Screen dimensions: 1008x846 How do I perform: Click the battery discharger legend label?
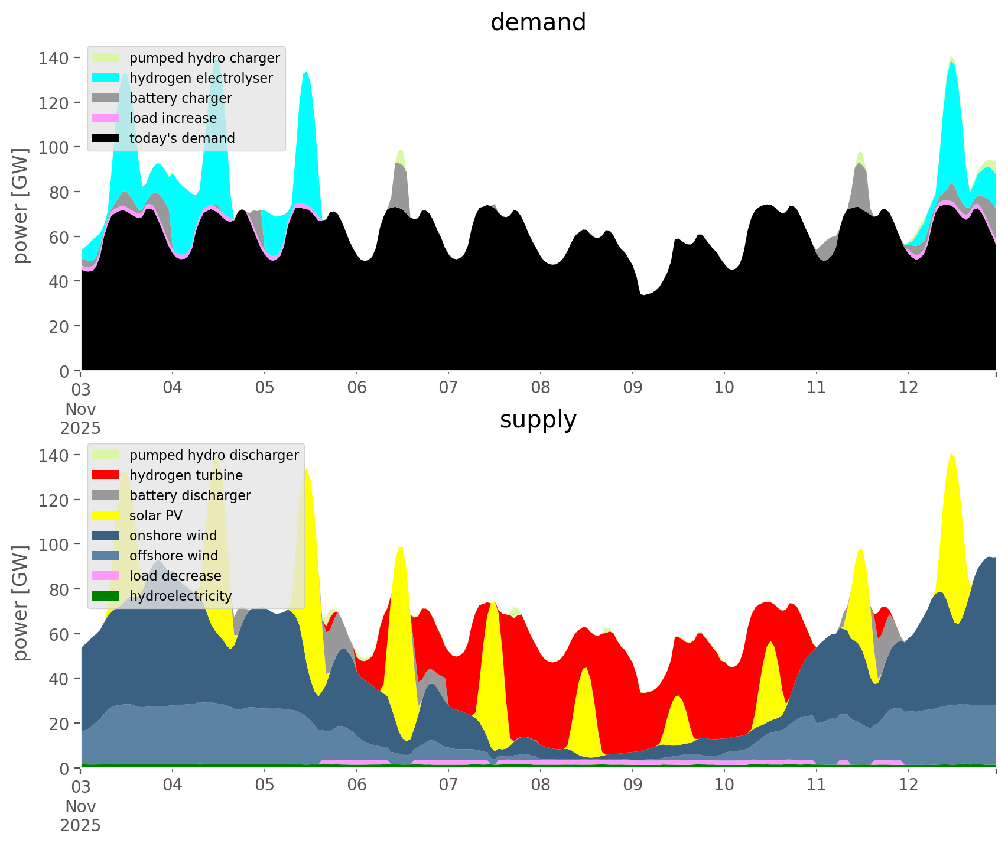point(190,495)
